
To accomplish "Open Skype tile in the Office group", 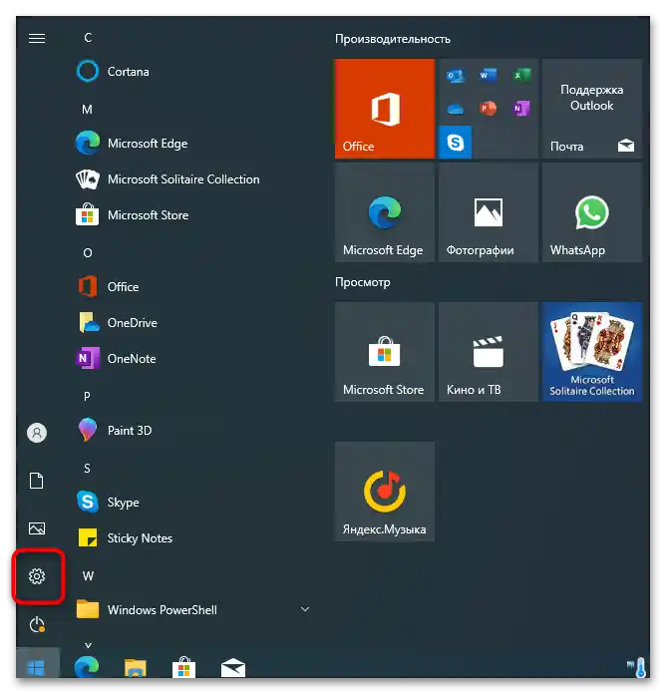I will 455,142.
